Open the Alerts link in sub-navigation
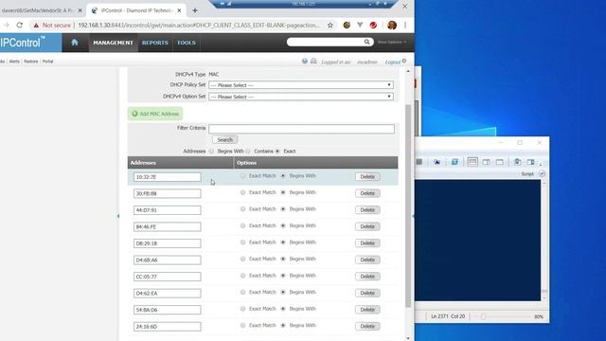Image resolution: width=606 pixels, height=341 pixels. coord(14,62)
